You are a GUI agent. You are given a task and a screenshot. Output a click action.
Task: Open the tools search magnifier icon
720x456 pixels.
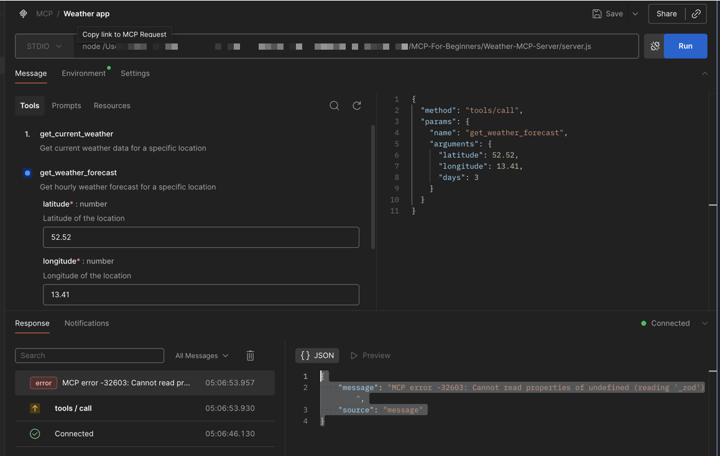tap(334, 106)
